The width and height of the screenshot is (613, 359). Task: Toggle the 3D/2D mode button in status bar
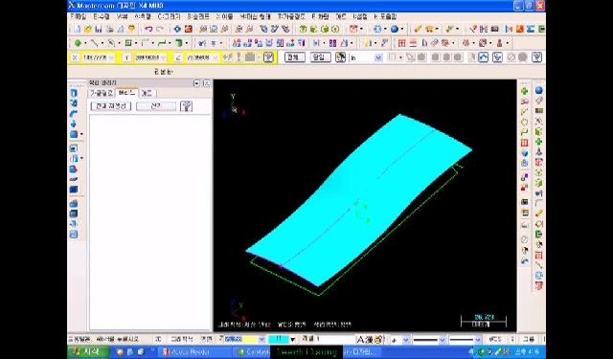158,339
